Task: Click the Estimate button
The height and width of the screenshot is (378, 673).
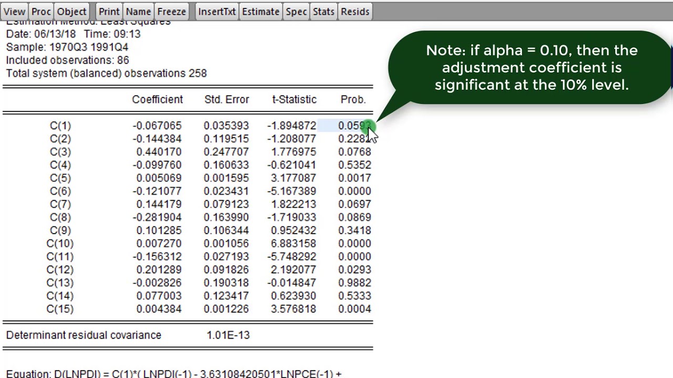Action: click(x=261, y=12)
